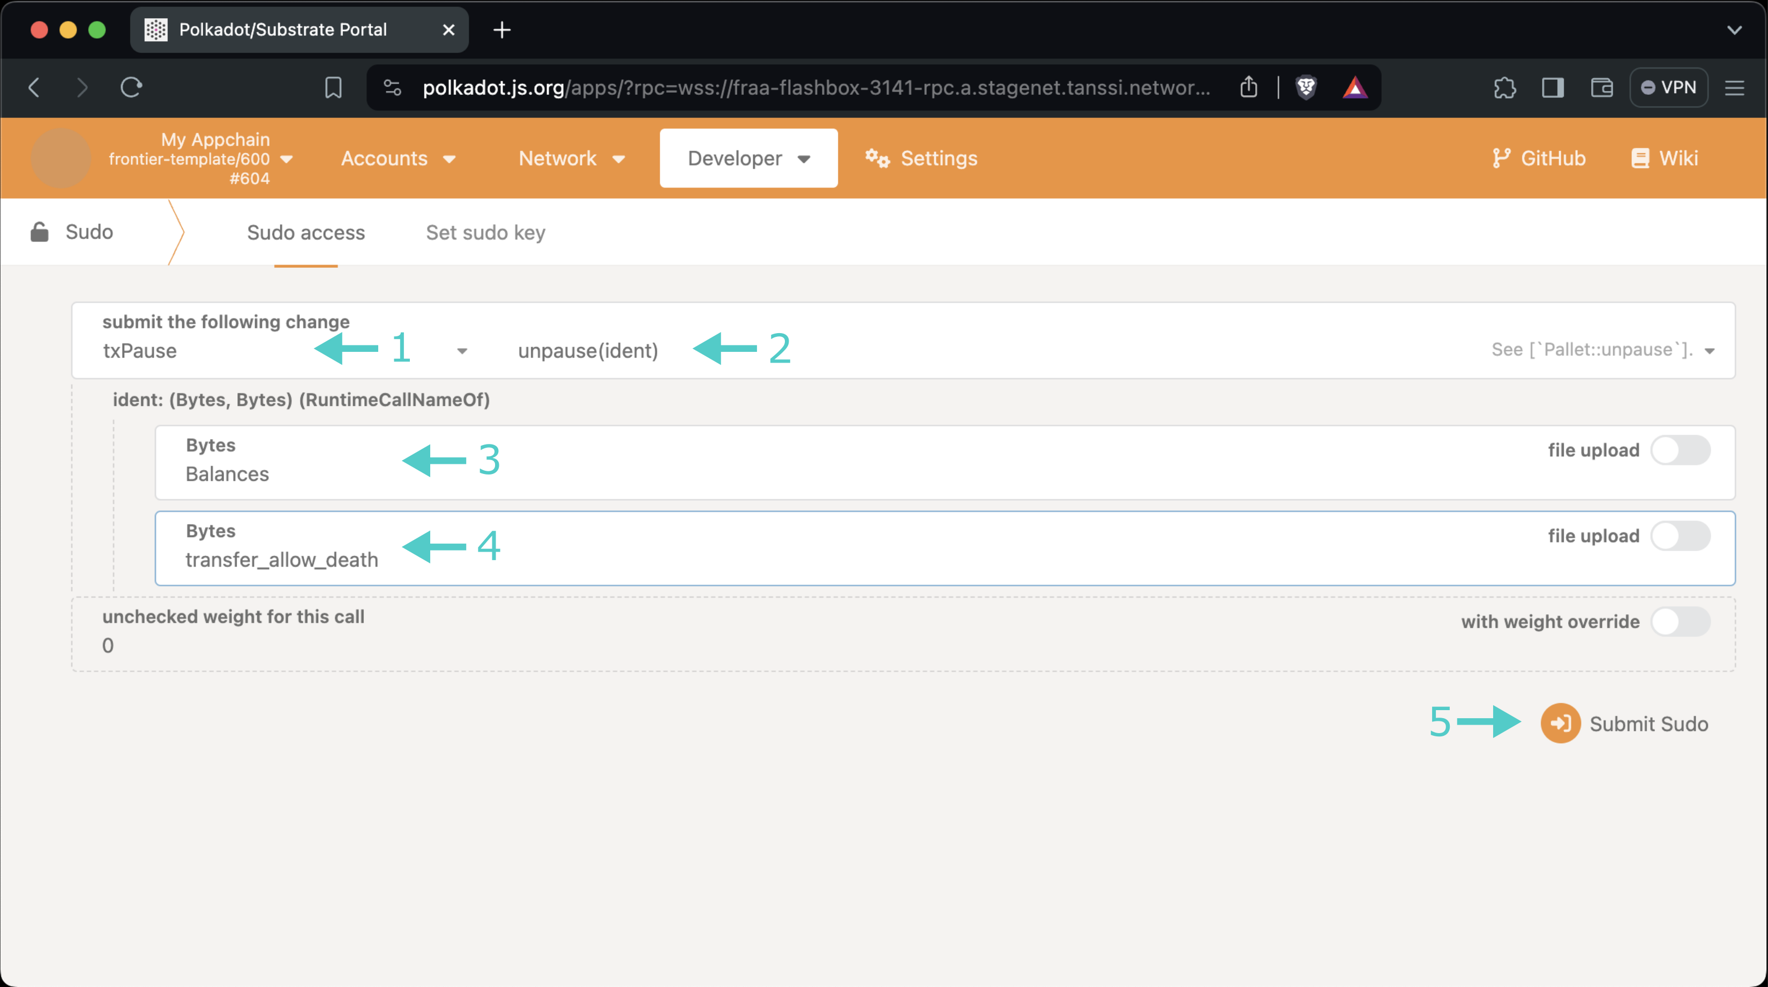Screen dimensions: 1768x987
Task: Toggle file upload for transfer_allow_death field
Action: 1680,536
